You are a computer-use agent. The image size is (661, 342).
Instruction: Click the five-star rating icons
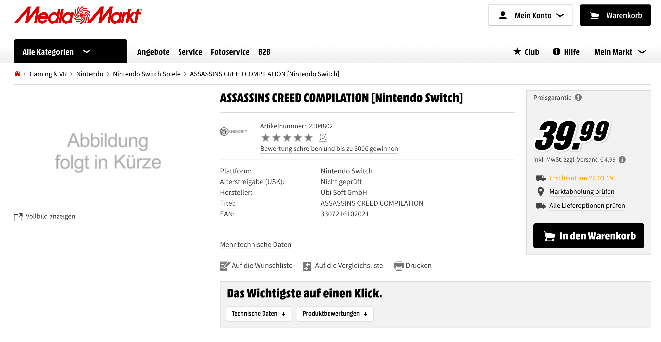click(287, 138)
